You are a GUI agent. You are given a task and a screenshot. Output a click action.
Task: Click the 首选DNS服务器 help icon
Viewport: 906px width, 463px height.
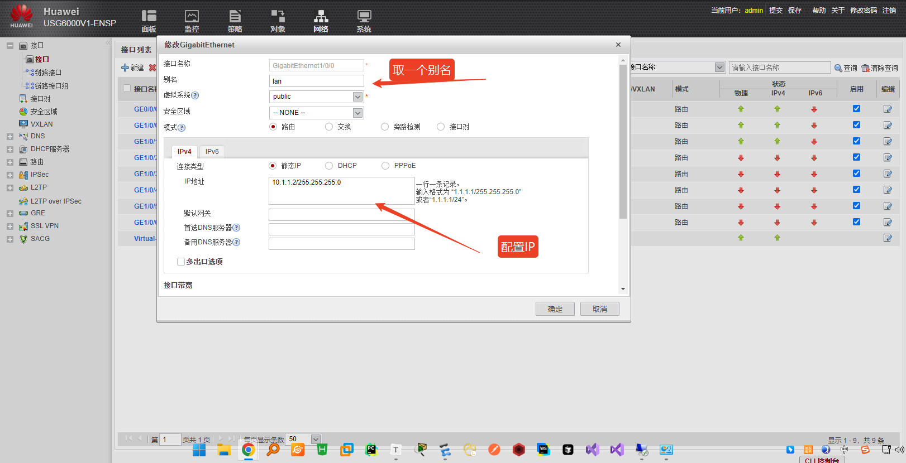coord(236,228)
